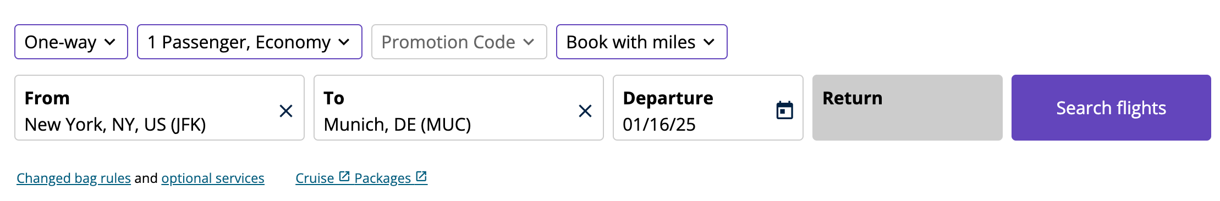1220x201 pixels.
Task: Open the Promotion Code dropdown
Action: (459, 42)
